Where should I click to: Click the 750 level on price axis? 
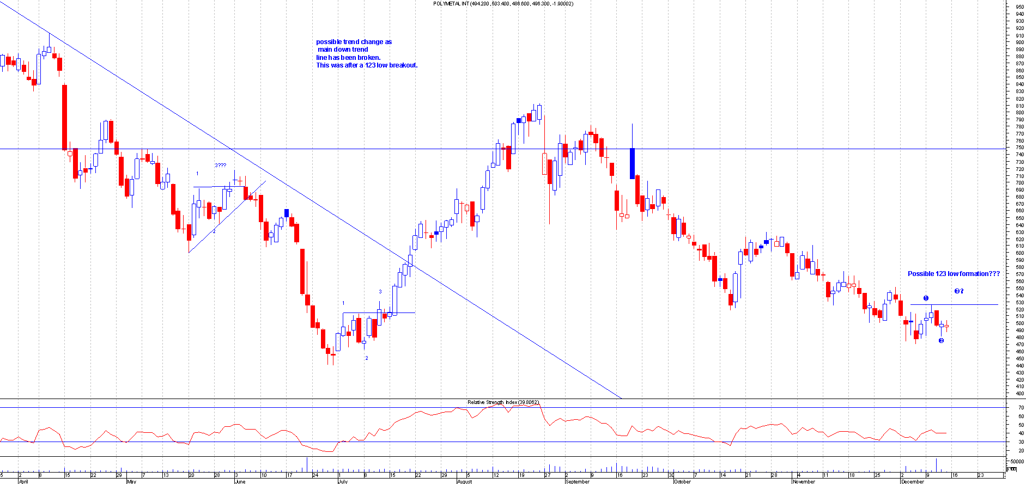click(x=1019, y=148)
